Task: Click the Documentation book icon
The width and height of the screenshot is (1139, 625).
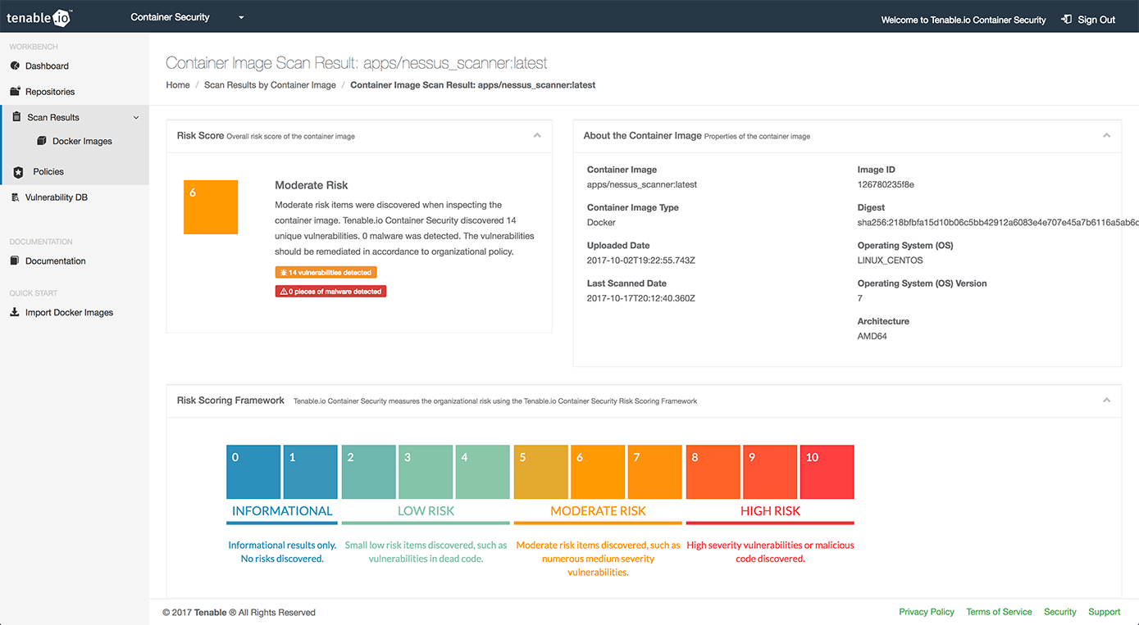Action: 15,261
